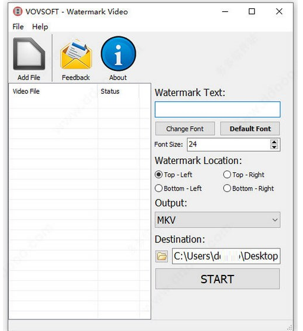Increase font size with the up arrow
This screenshot has width=303, height=331.
274,142
